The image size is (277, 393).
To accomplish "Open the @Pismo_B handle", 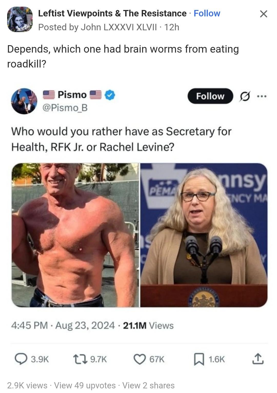I will pyautogui.click(x=65, y=108).
